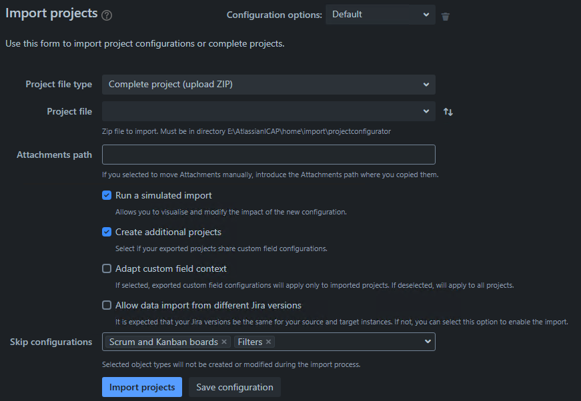Click the Run a simulated import label
This screenshot has height=401, width=581.
click(x=163, y=196)
